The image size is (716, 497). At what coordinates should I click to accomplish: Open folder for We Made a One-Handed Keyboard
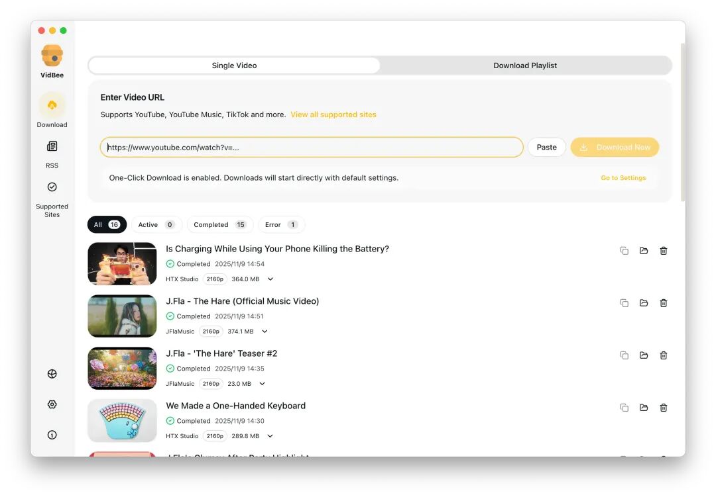pos(644,408)
